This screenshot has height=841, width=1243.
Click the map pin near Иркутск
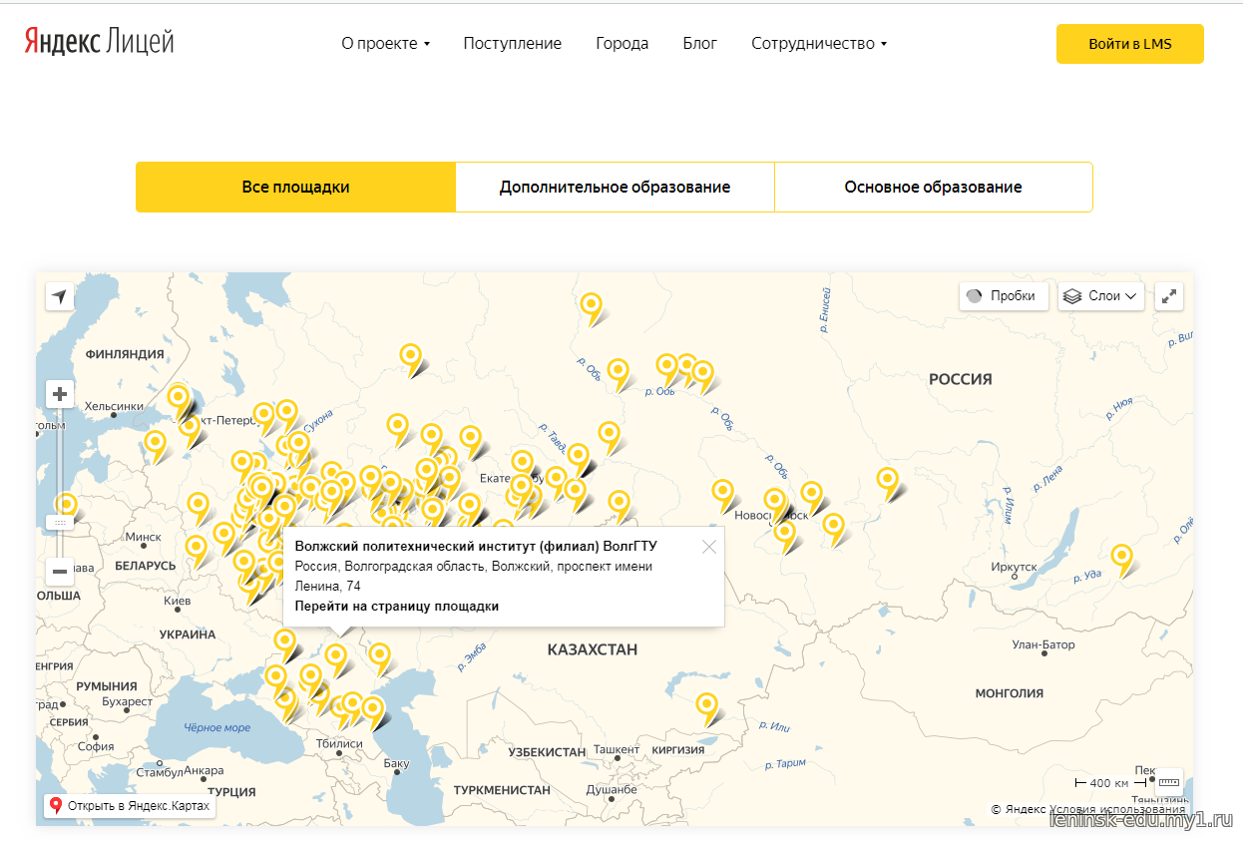(x=1123, y=559)
